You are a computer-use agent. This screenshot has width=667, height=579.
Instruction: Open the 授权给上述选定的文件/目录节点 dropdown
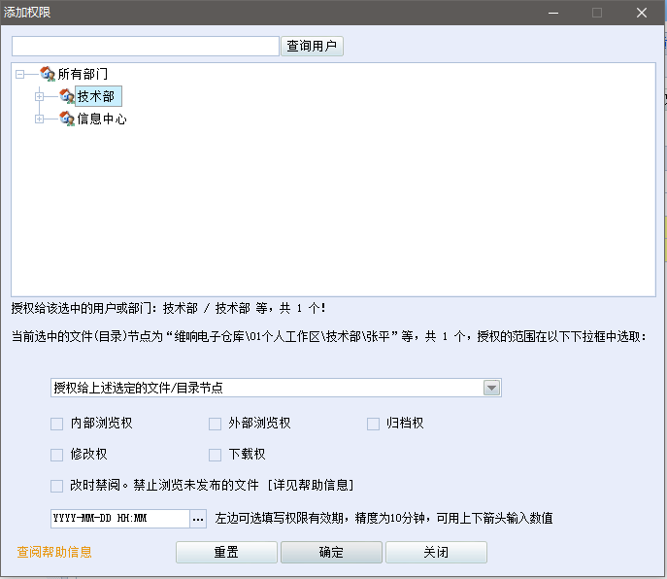tap(492, 389)
